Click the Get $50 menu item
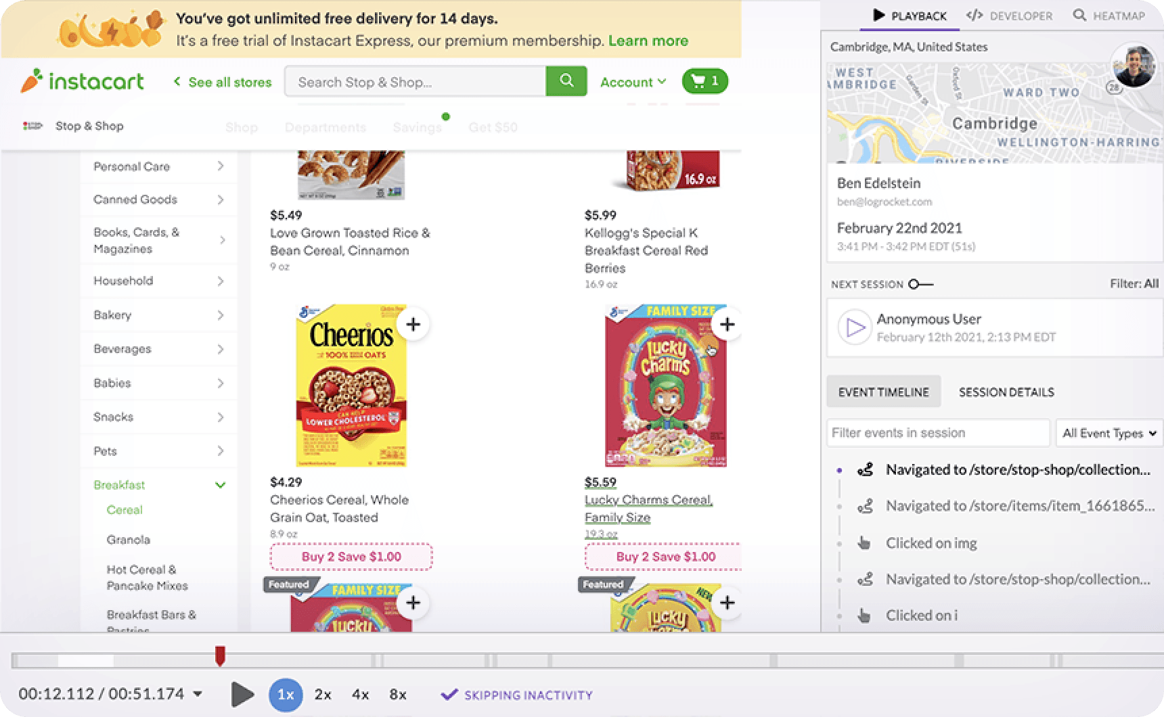Viewport: 1164px width, 717px height. click(493, 127)
